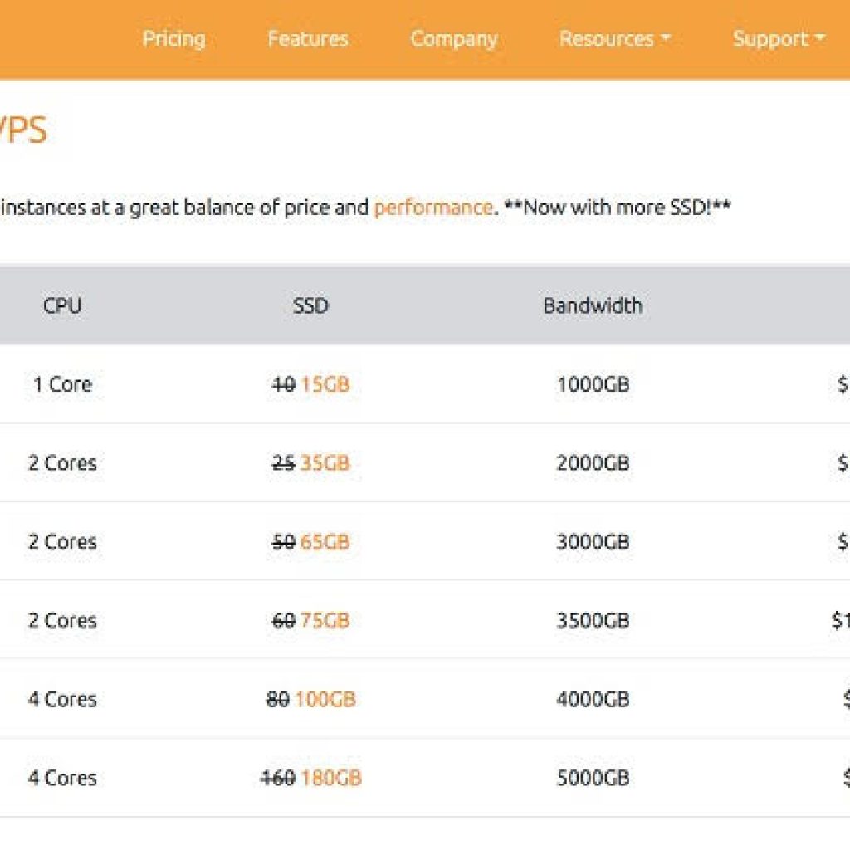Viewport: 850px width, 850px height.
Task: Click the '3500GB' bandwidth cell
Action: pos(593,620)
